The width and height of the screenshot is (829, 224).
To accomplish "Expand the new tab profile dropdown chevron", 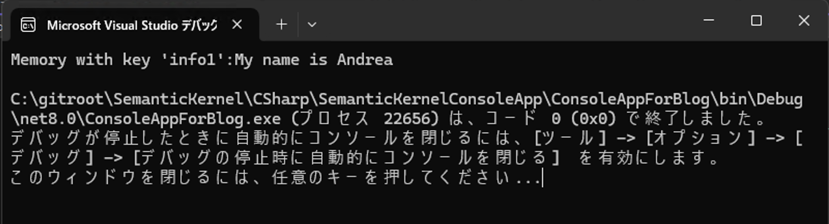I will (312, 24).
